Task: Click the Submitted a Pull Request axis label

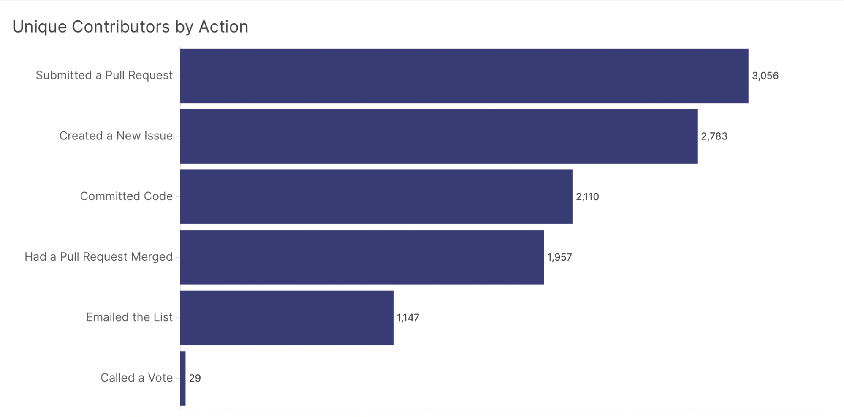Action: click(x=104, y=75)
